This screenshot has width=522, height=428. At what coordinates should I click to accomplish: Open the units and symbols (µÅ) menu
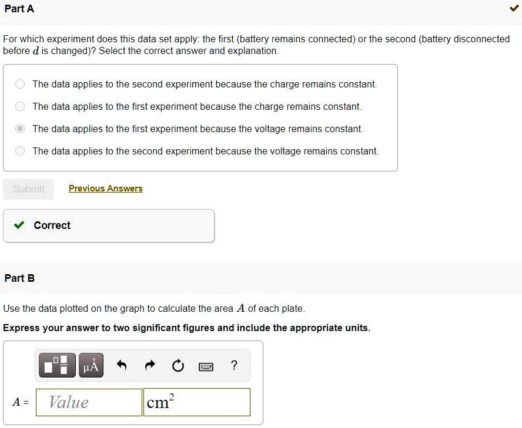91,365
